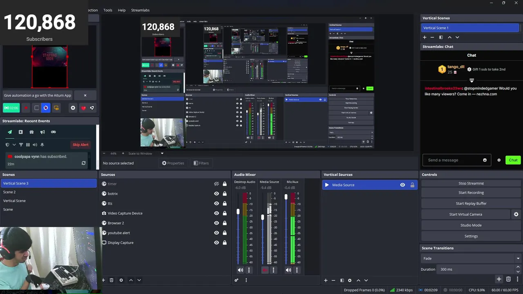The height and width of the screenshot is (294, 523).
Task: Open the gamepad tab in Recent Events
Action: coord(53,132)
